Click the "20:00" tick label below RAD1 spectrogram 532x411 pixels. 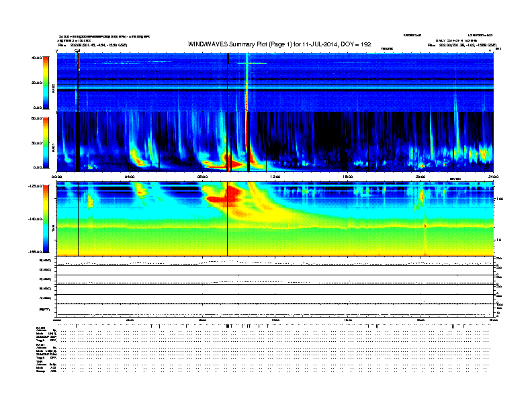[x=420, y=177]
